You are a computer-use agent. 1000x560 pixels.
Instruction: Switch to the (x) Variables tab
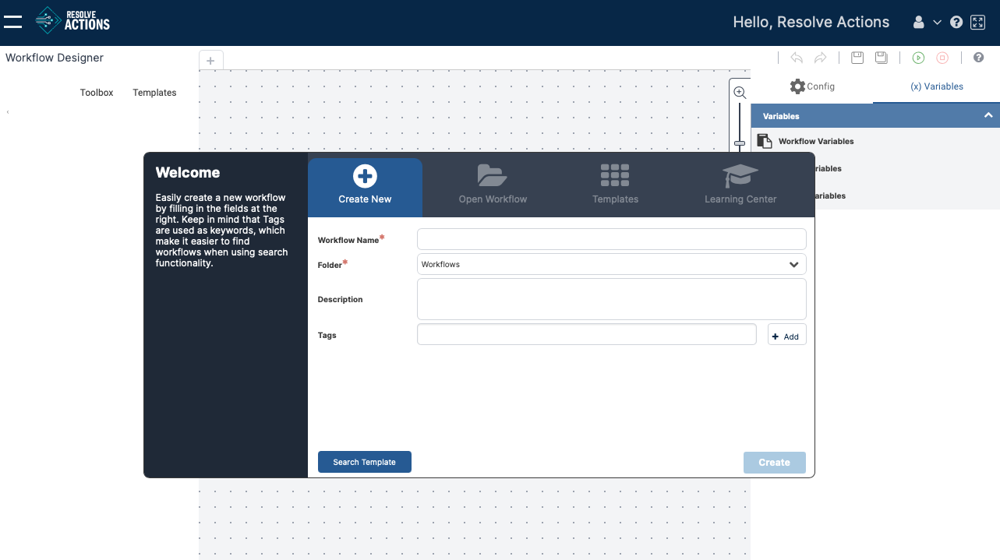(935, 86)
